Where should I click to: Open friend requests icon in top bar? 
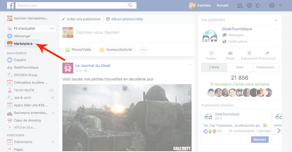(240, 6)
